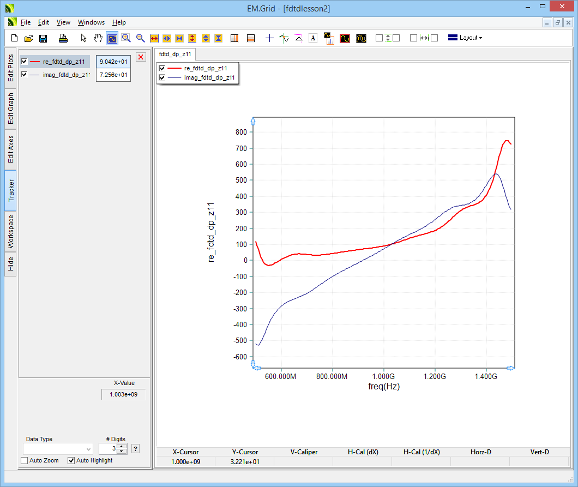
Task: Expand the Data Type combo box
Action: click(x=88, y=449)
